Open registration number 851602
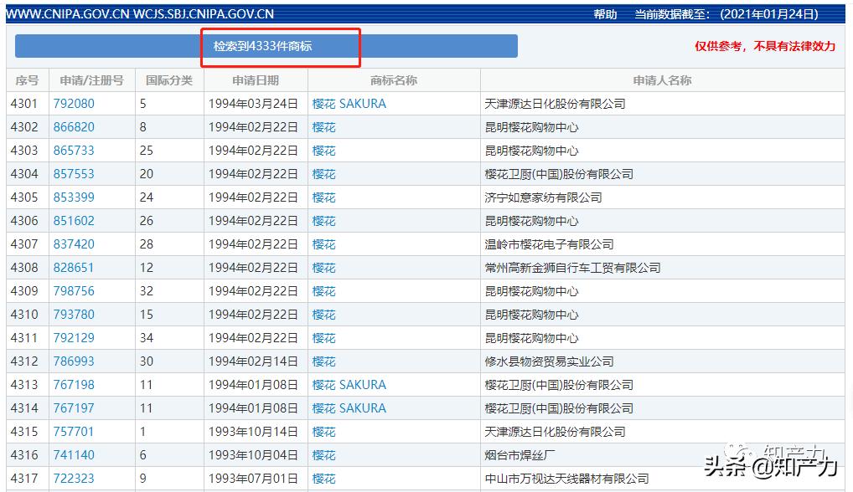 [x=74, y=220]
